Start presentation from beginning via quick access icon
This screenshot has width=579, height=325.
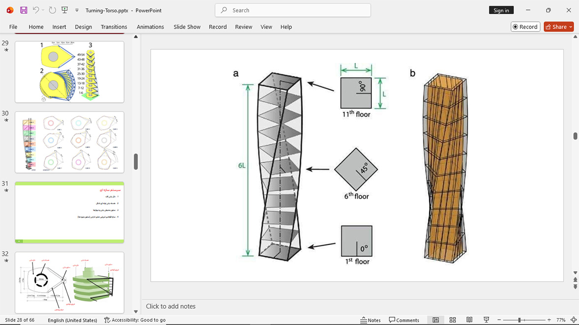click(x=64, y=10)
